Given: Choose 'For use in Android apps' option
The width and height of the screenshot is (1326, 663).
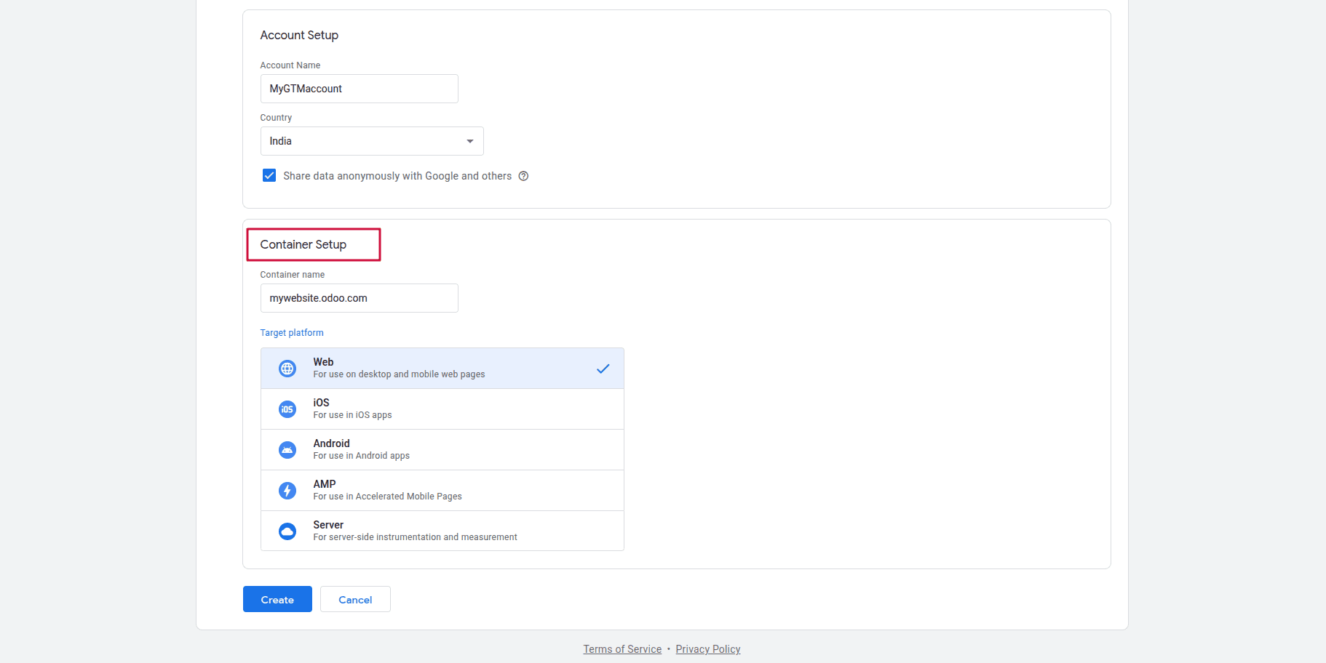Looking at the screenshot, I should click(361, 456).
